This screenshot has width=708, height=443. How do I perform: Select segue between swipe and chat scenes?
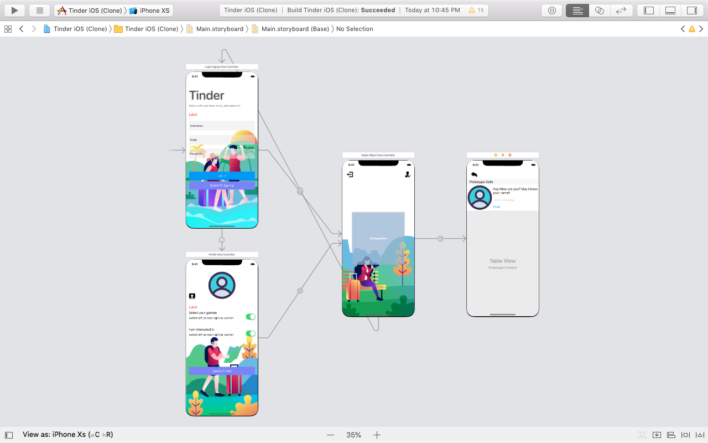tap(440, 239)
